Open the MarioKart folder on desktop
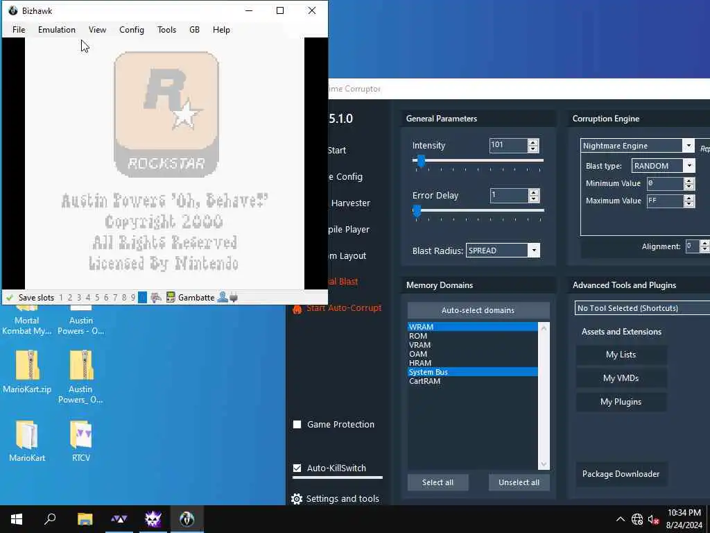 (x=27, y=441)
